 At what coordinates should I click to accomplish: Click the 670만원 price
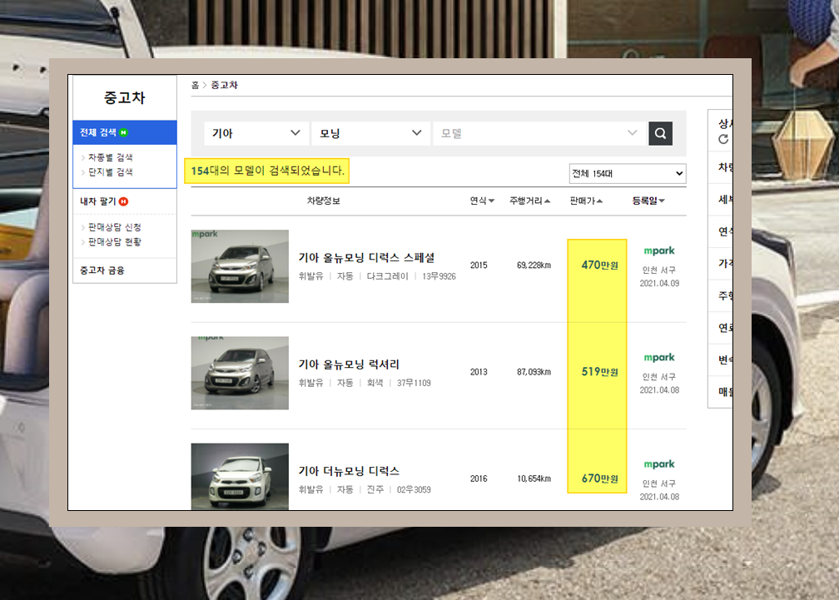tap(600, 479)
